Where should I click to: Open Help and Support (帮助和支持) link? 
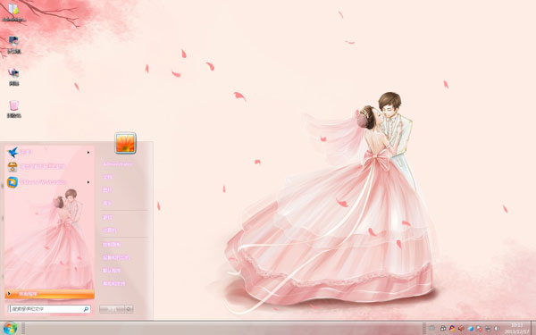pos(113,283)
